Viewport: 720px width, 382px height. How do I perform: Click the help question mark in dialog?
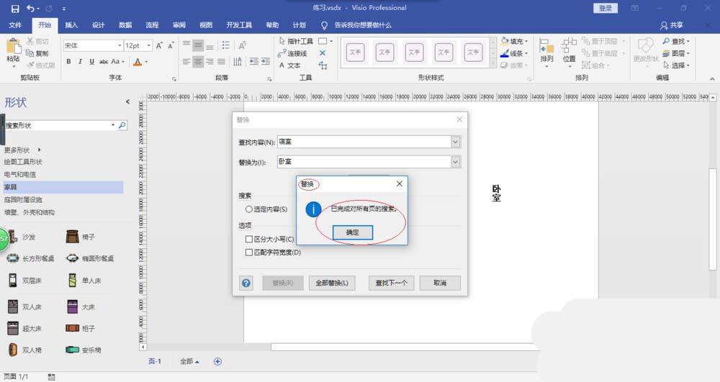pos(246,283)
